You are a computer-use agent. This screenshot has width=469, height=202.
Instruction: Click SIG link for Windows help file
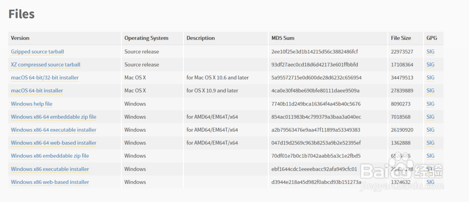coord(431,104)
